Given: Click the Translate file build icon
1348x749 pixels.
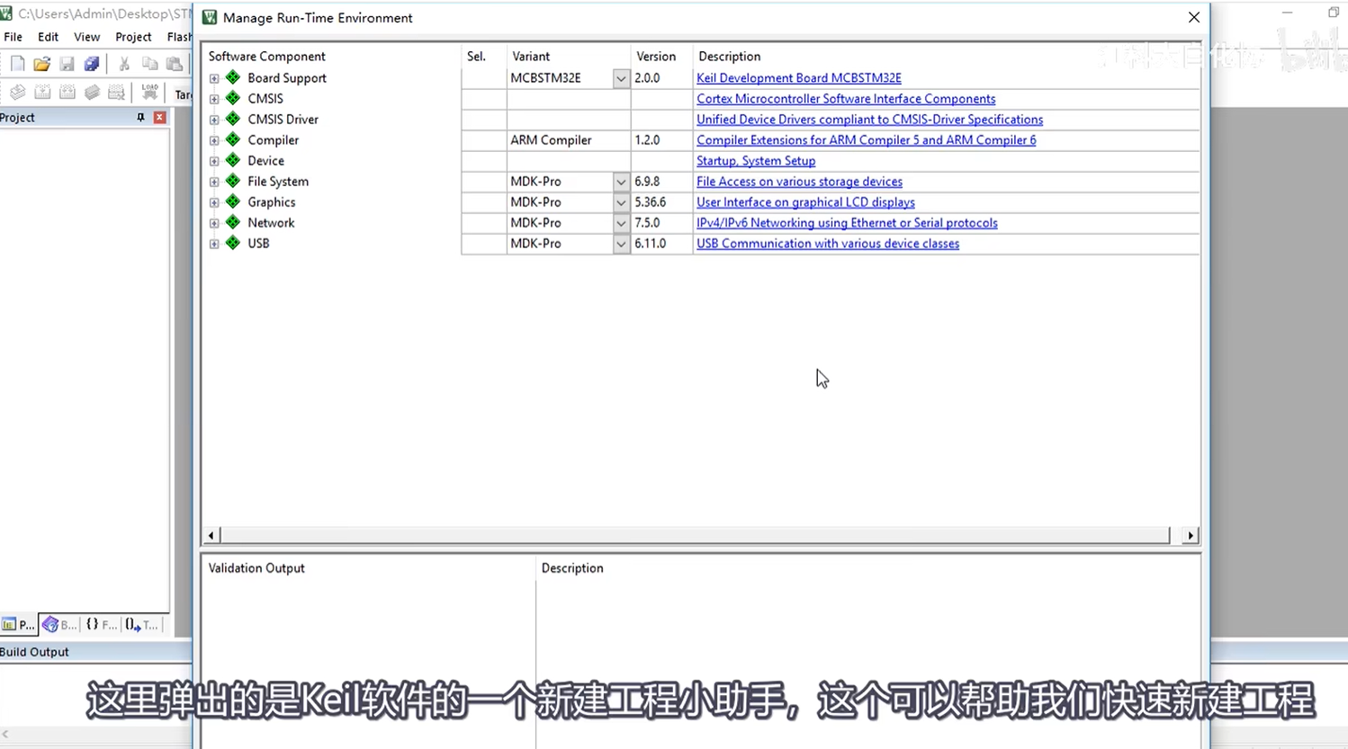Looking at the screenshot, I should click(x=17, y=93).
